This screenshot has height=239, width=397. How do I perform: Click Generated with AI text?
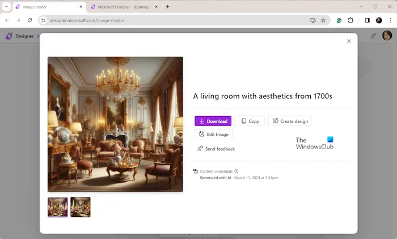pos(216,177)
